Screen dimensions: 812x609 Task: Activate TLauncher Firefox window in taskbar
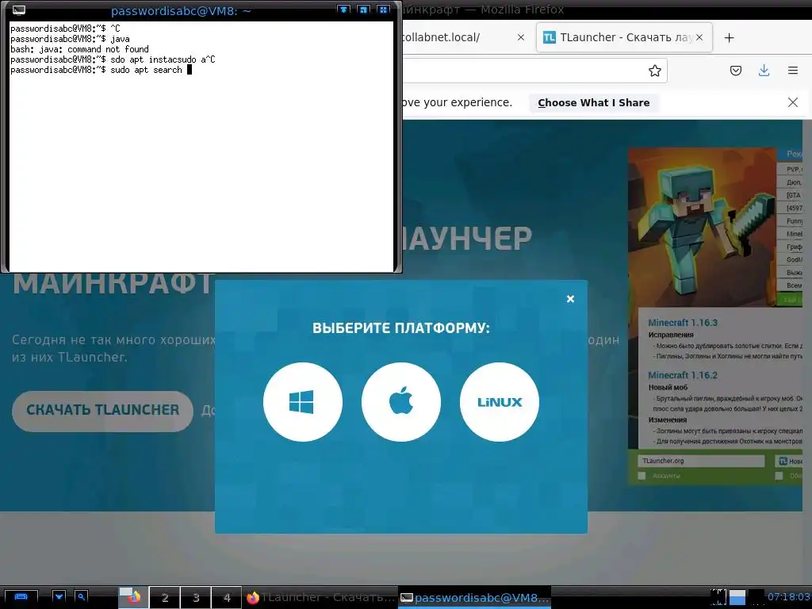[320, 597]
